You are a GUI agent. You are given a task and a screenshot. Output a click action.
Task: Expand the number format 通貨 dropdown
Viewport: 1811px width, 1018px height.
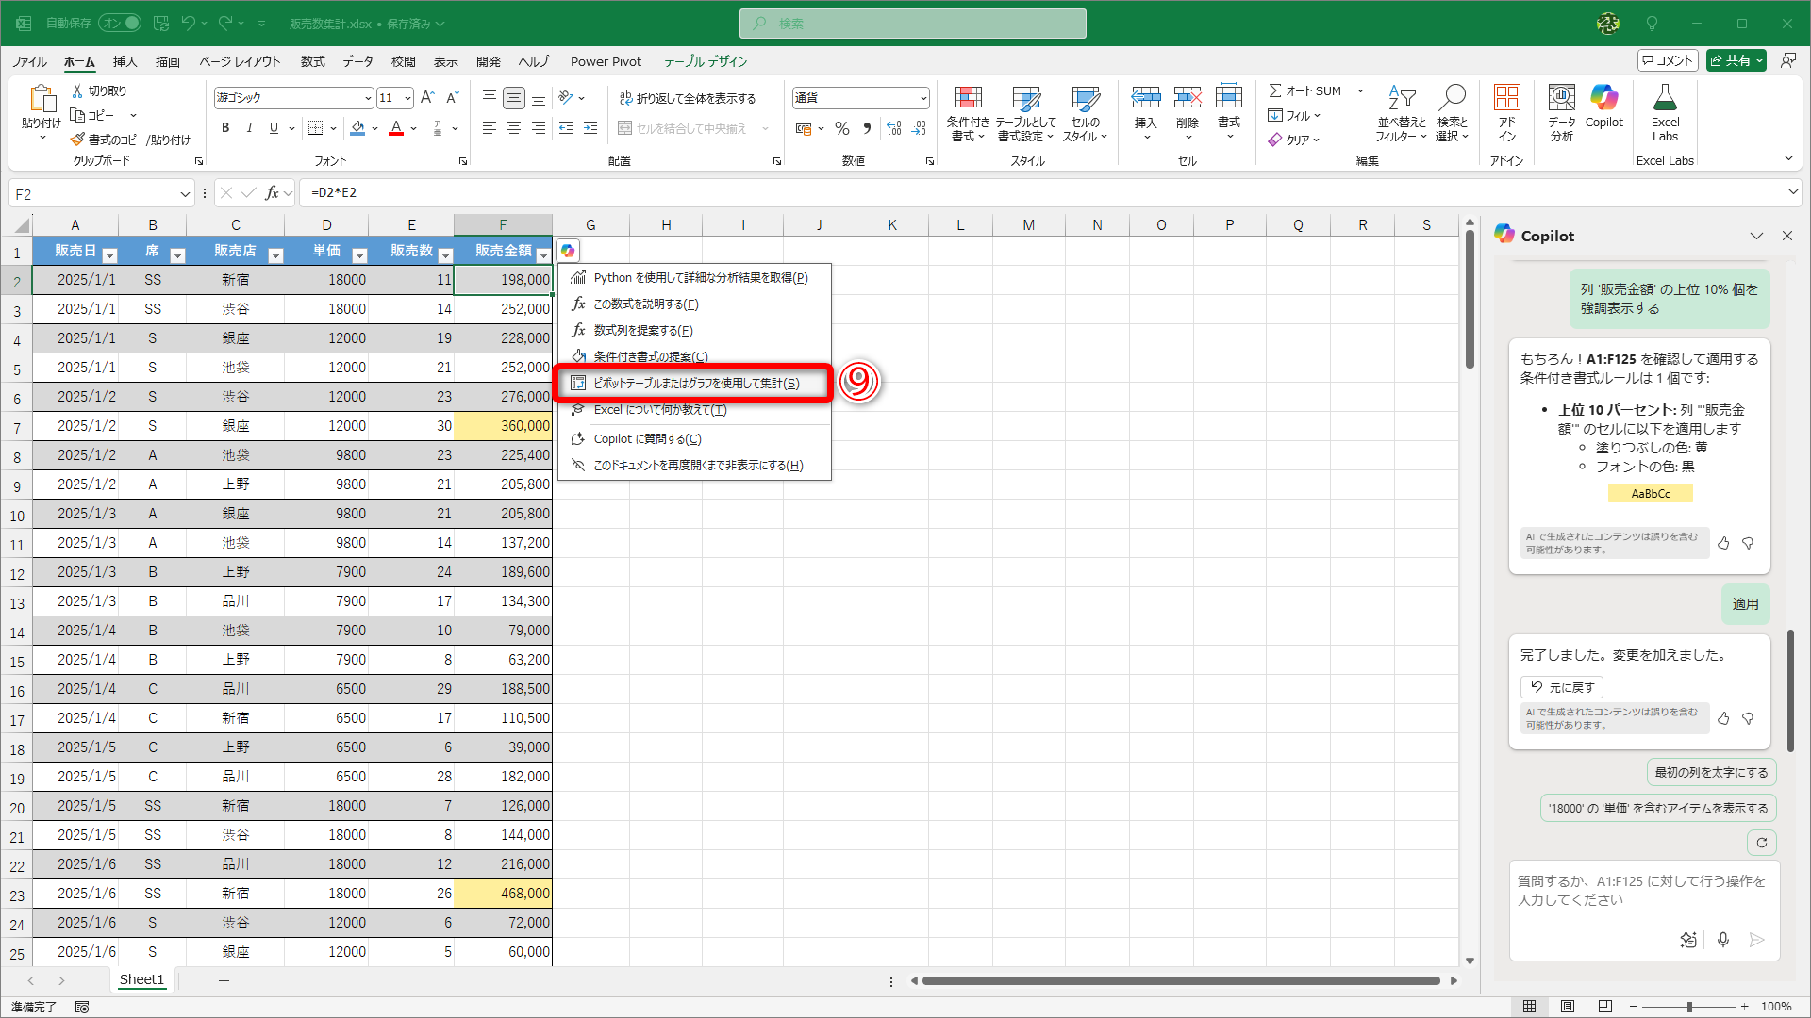[x=922, y=98]
